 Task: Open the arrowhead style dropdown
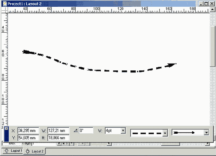pos(206,133)
